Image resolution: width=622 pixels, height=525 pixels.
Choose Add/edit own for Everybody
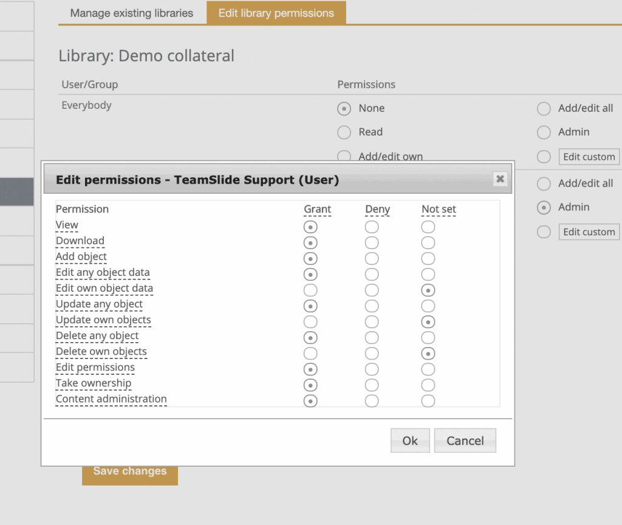coord(344,156)
